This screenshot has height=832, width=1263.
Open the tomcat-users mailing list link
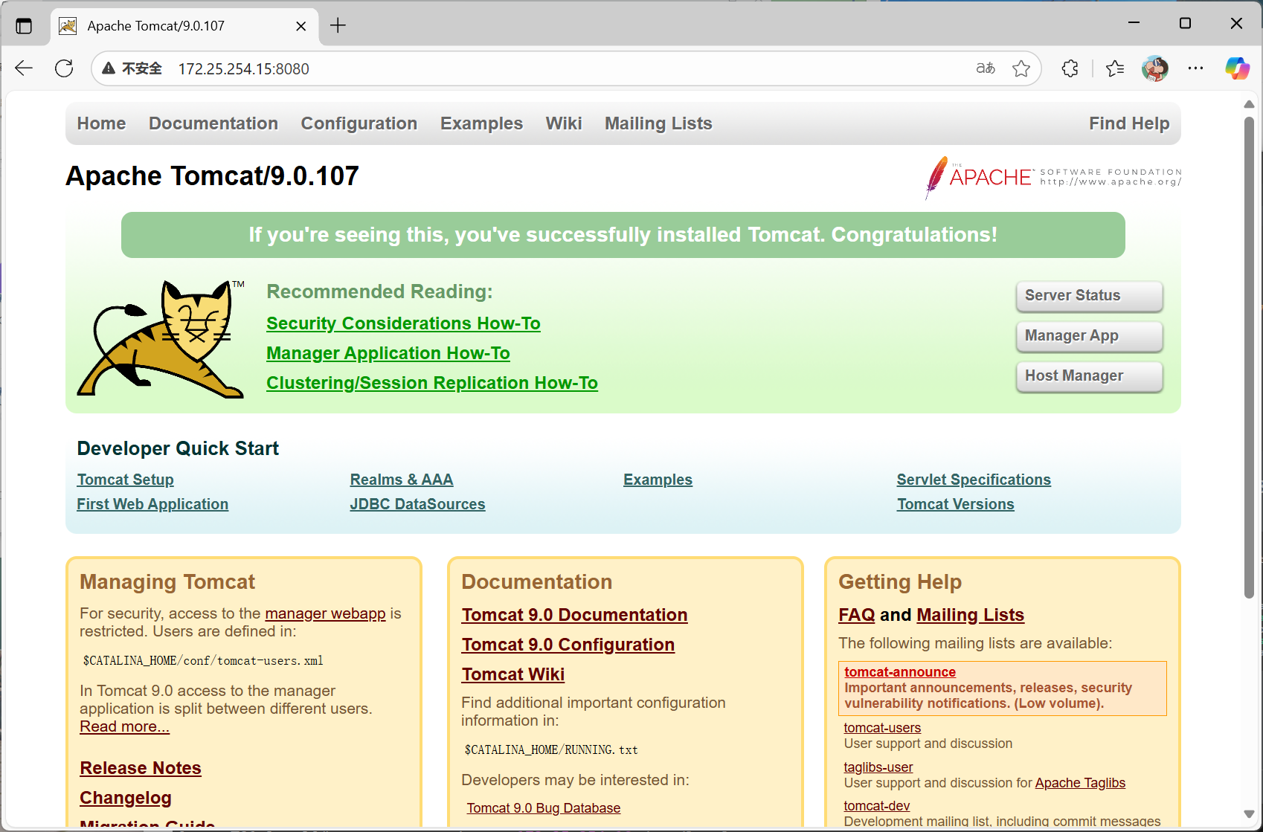[882, 728]
